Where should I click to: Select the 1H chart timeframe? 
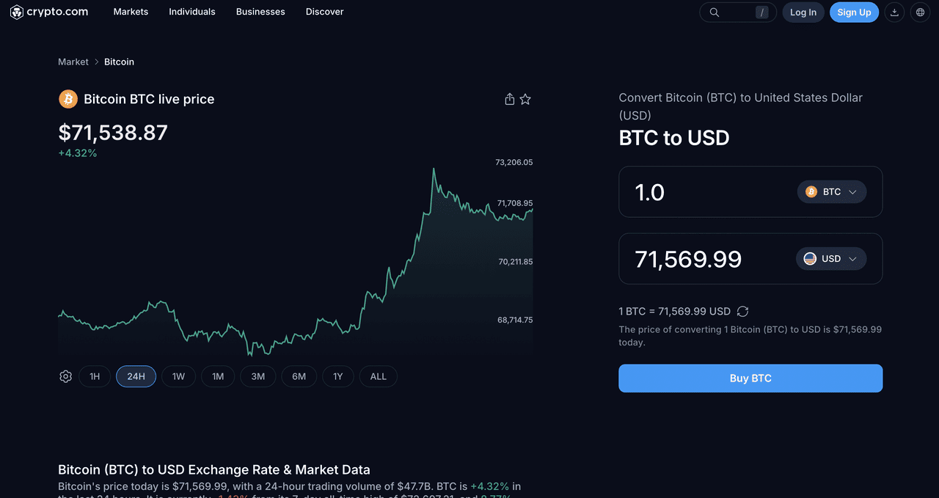point(95,376)
